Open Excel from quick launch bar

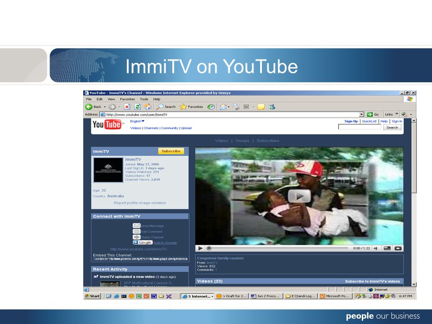click(139, 296)
